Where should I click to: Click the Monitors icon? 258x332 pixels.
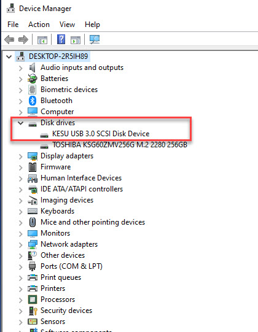coord(33,234)
